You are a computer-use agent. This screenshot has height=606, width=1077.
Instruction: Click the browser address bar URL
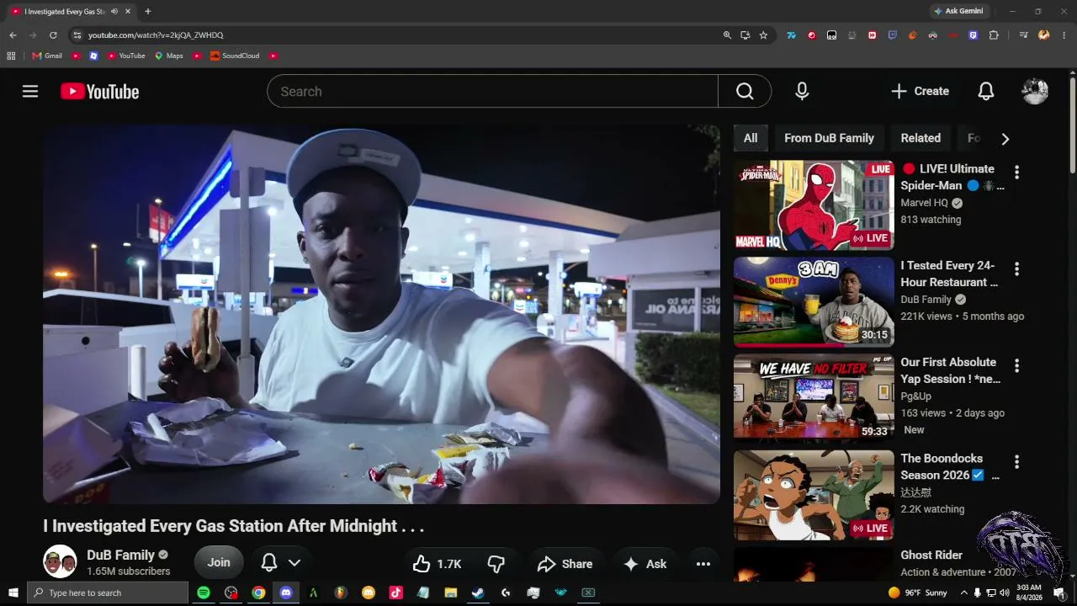(x=156, y=35)
